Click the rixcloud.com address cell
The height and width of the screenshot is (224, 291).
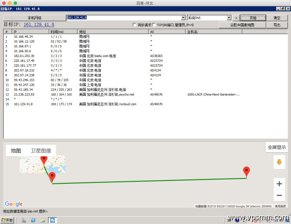point(108,104)
